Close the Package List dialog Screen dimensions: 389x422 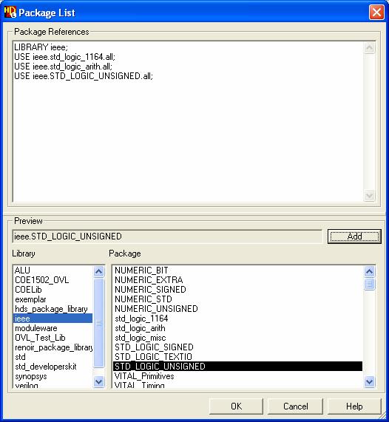[376, 13]
